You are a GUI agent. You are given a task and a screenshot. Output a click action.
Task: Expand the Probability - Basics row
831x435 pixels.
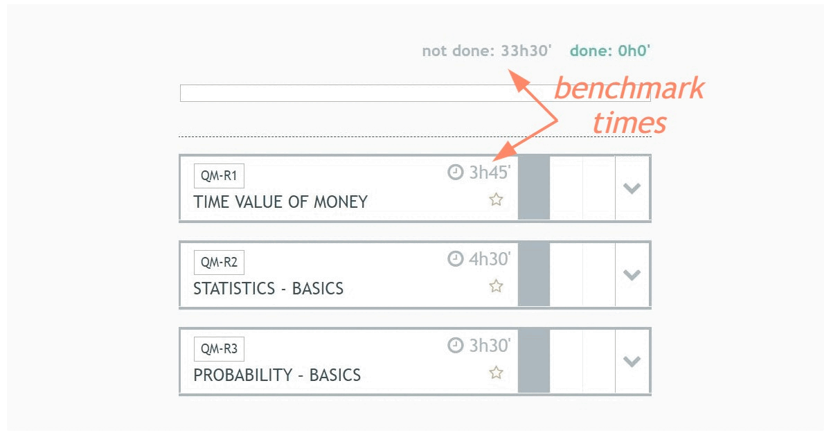pyautogui.click(x=632, y=361)
